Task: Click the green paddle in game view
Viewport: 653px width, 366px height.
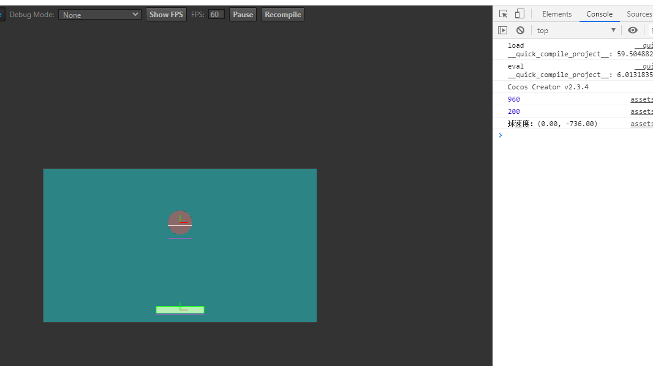Action: tap(180, 310)
